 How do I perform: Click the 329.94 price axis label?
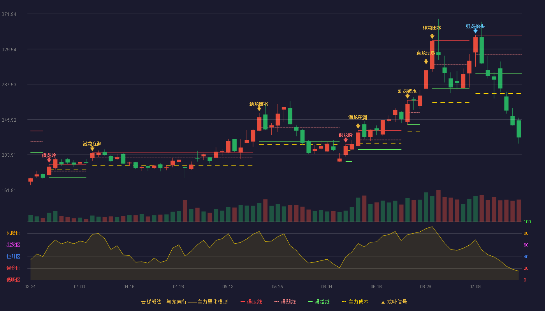pos(9,50)
